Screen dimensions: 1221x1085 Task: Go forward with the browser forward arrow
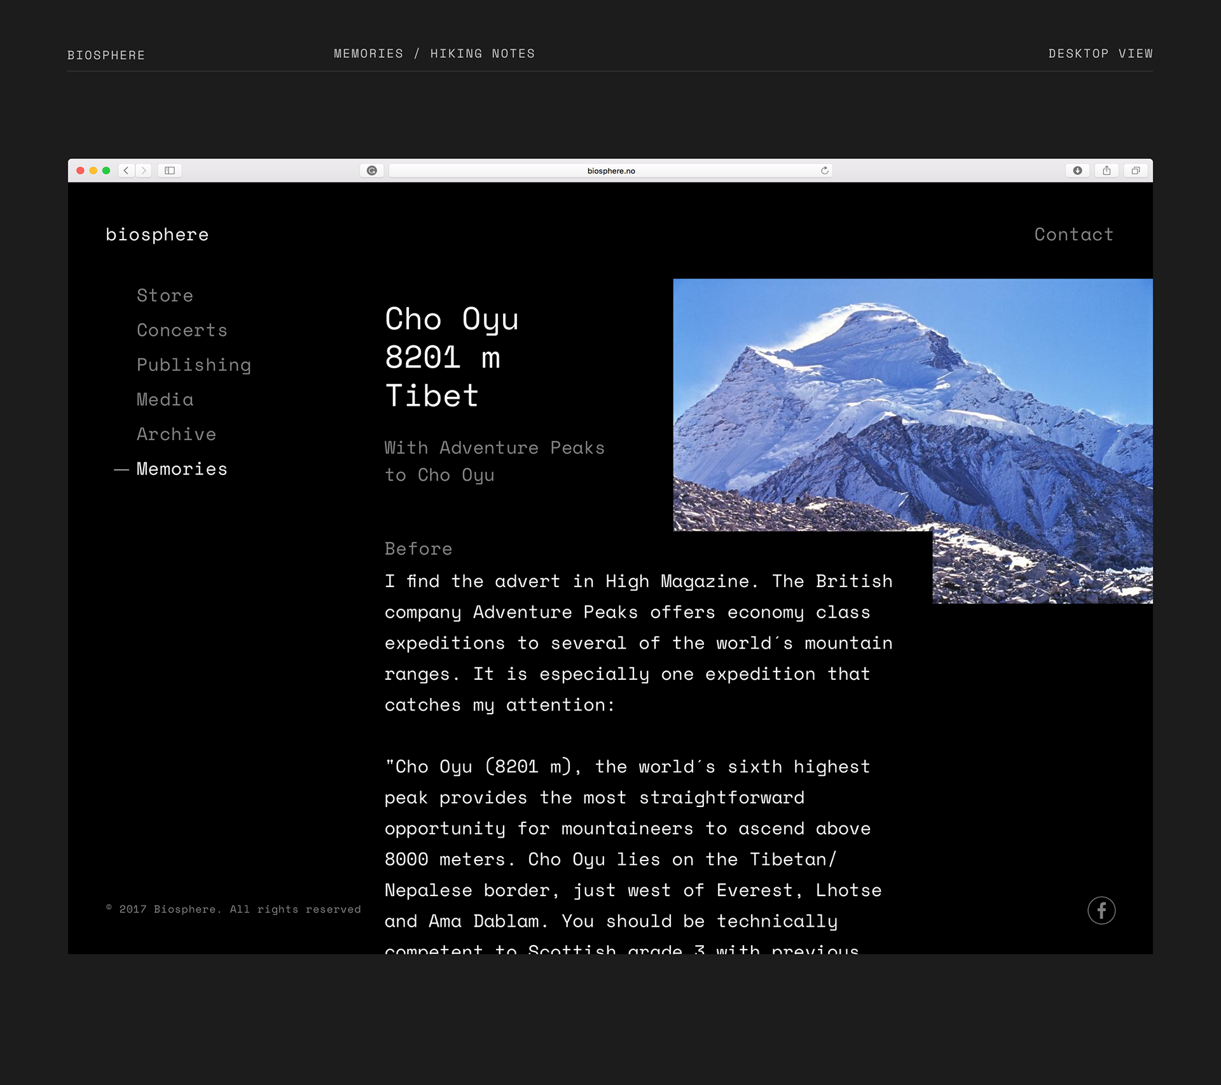(144, 170)
